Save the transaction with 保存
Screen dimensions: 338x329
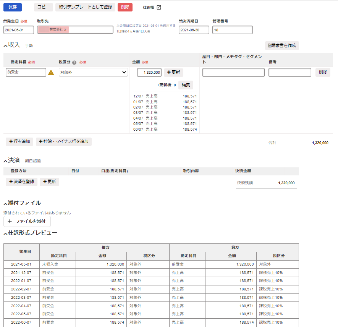pos(13,7)
